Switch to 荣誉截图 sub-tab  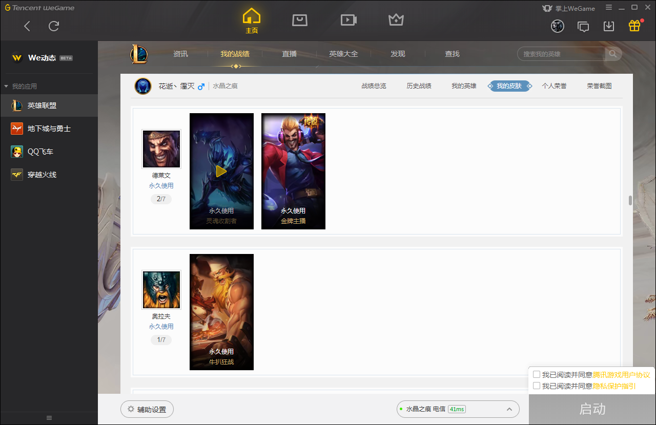click(599, 86)
